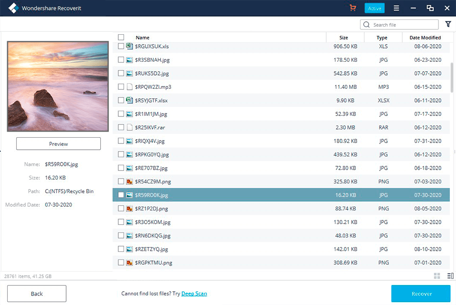Sort files by Date Modified column
This screenshot has height=305, width=456.
pos(424,37)
